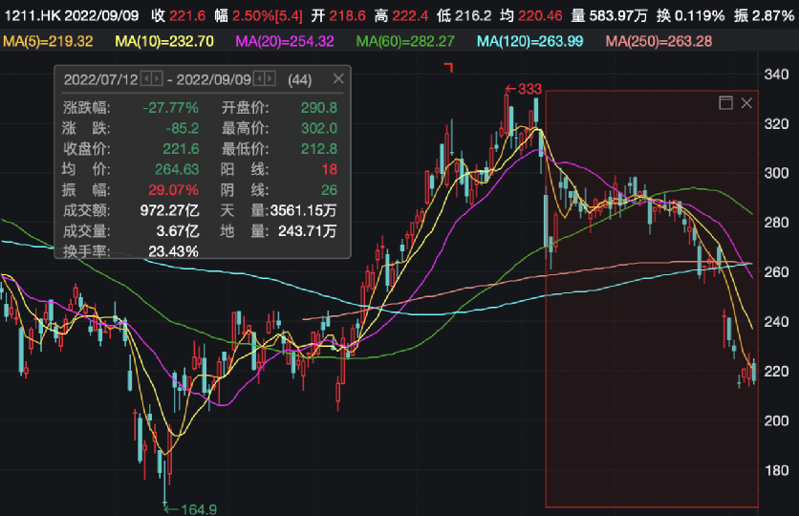This screenshot has width=799, height=516.
Task: Click the cyan MA(120)=263.99 label
Action: (530, 40)
